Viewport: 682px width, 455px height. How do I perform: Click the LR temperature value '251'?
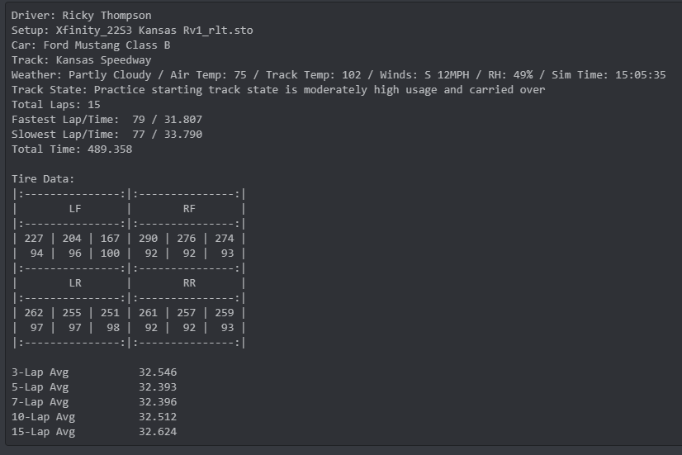click(110, 313)
